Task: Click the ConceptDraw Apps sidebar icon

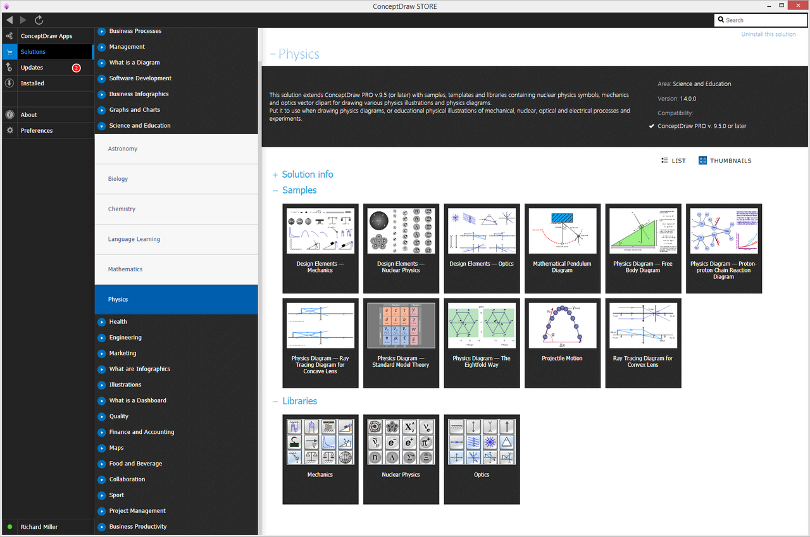Action: click(9, 36)
